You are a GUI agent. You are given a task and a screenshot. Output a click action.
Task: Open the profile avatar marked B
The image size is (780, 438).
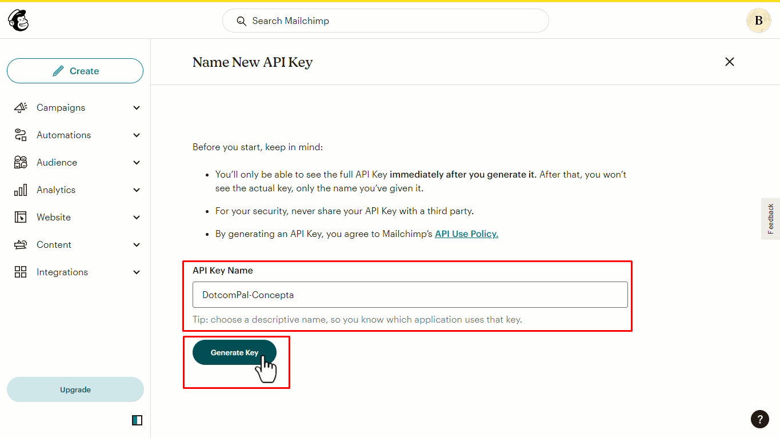tap(758, 21)
